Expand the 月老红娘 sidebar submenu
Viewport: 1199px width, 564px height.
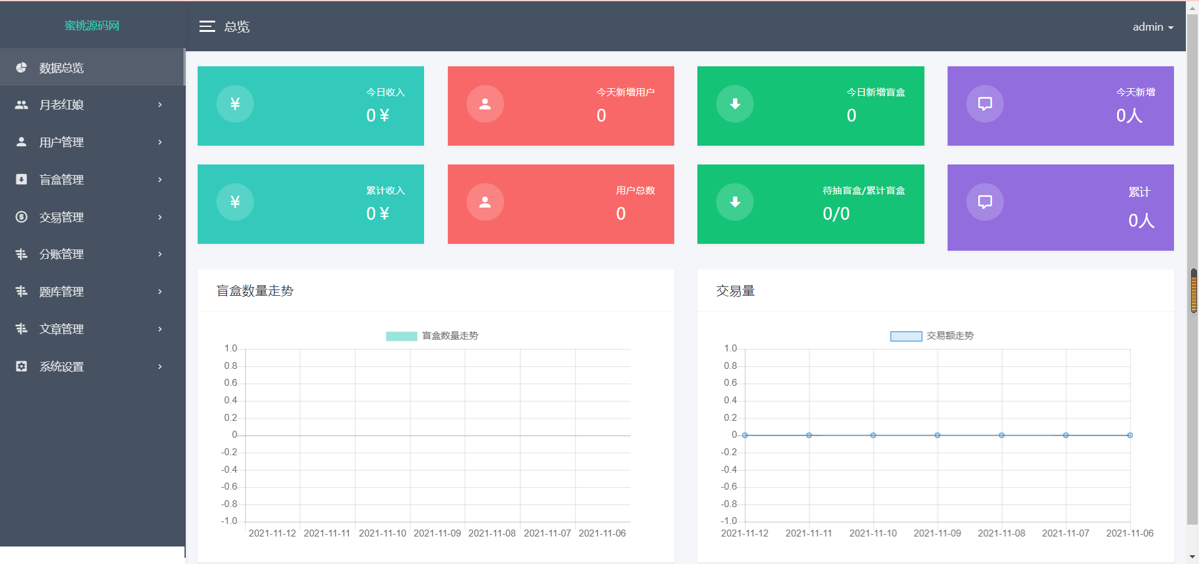click(92, 105)
